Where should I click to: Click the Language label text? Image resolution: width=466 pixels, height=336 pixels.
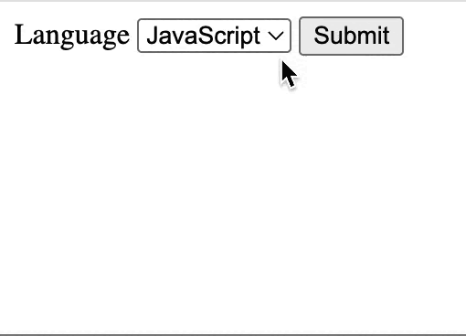click(x=72, y=36)
